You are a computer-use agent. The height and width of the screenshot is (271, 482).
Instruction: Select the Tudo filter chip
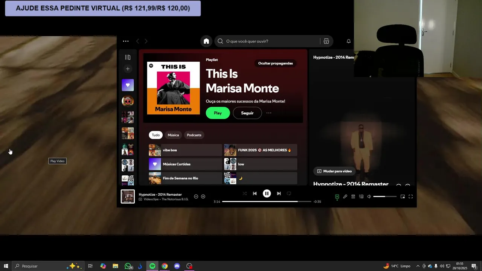(x=156, y=135)
